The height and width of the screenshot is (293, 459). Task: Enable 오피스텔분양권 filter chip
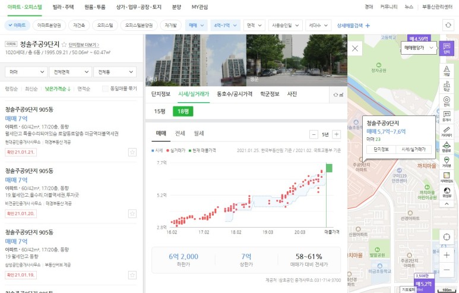139,25
